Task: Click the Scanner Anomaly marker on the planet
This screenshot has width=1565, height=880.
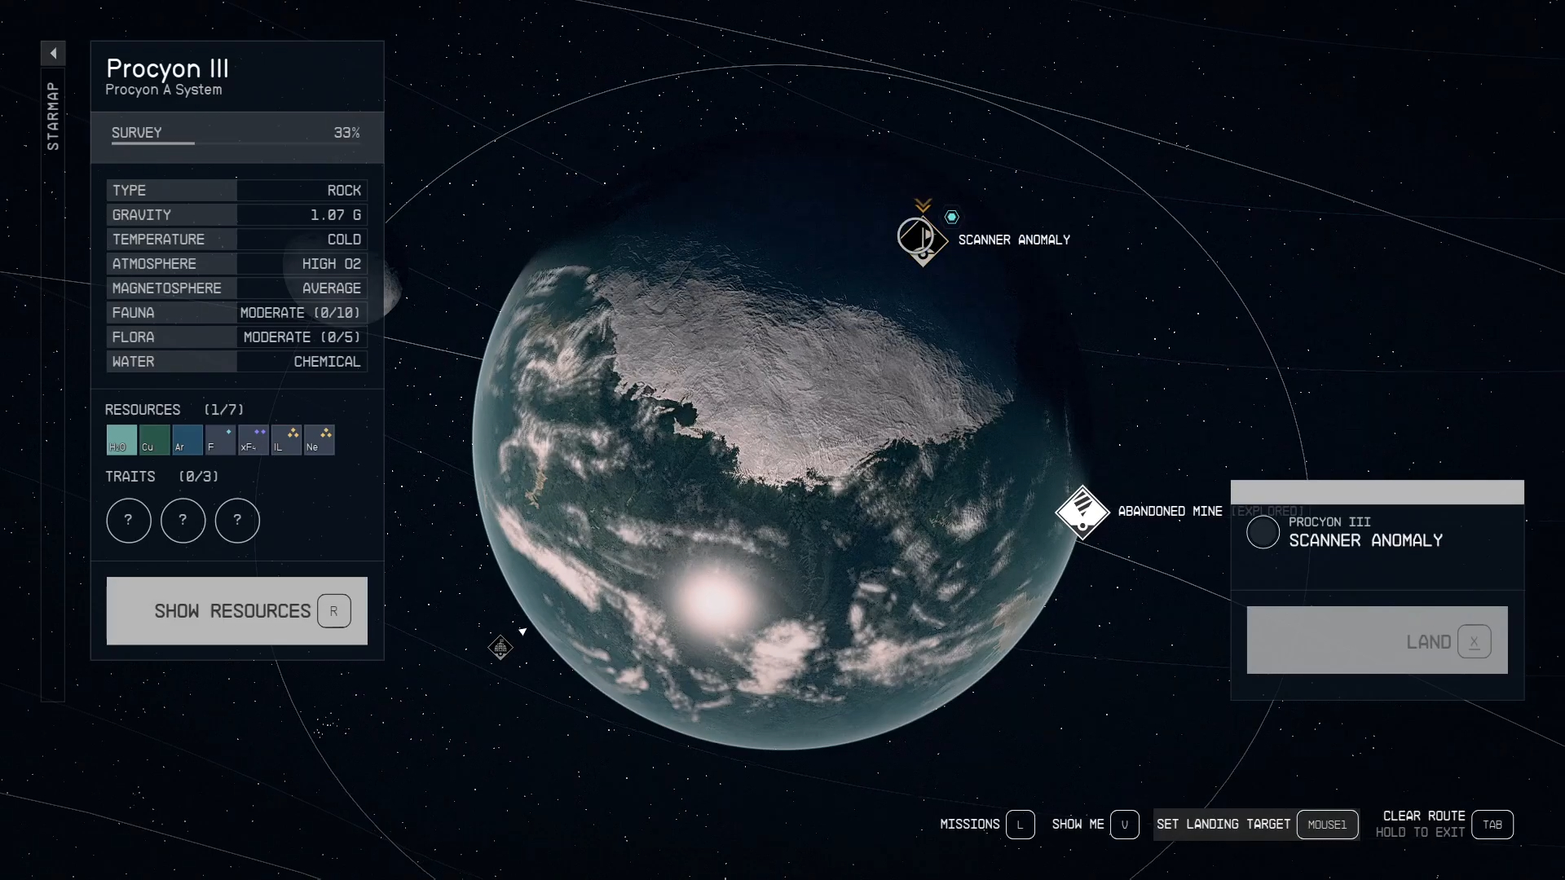Action: (922, 240)
